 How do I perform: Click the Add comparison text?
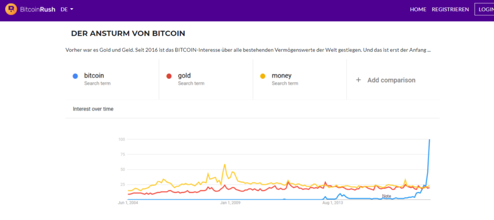pos(391,80)
